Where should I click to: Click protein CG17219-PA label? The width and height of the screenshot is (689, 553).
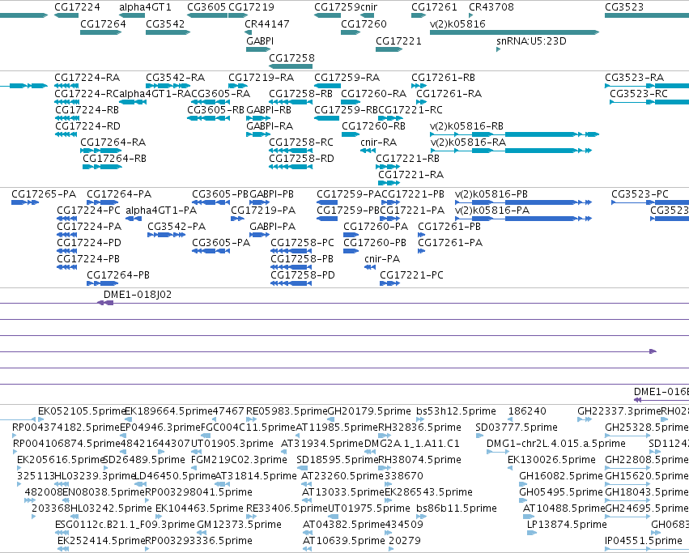tap(263, 211)
